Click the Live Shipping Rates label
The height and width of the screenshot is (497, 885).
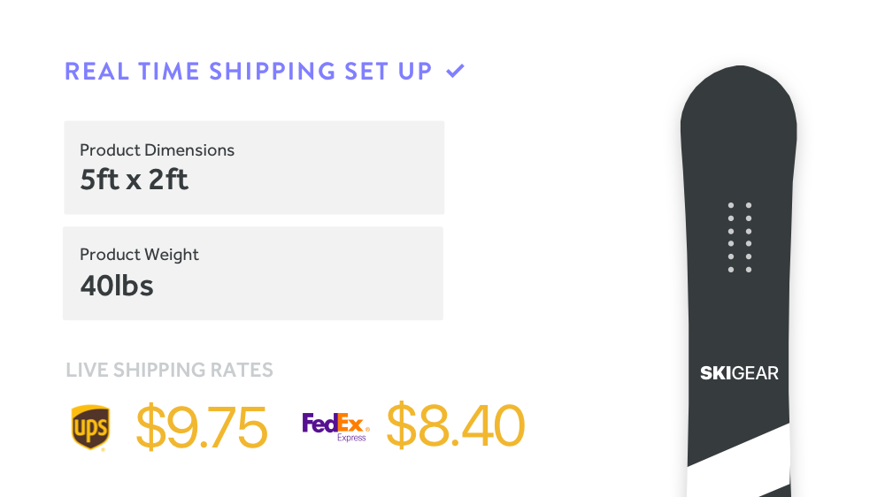tap(169, 370)
